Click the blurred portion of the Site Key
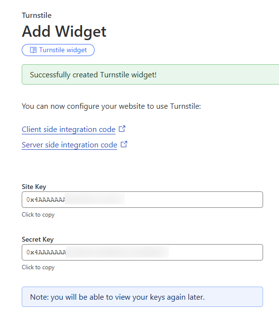This screenshot has height=319, width=279. [95, 199]
